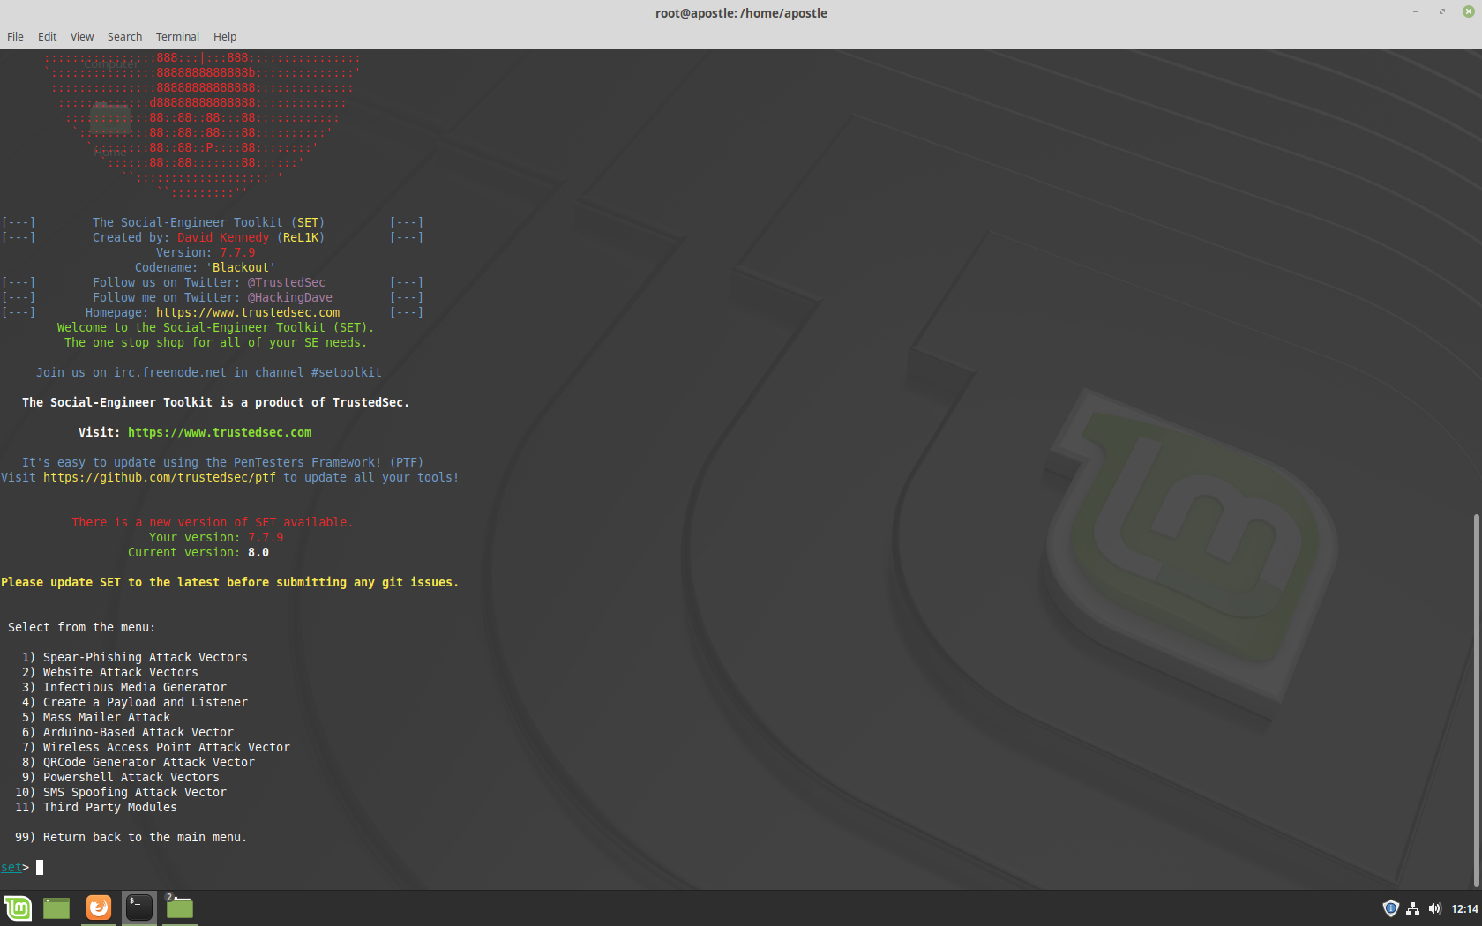1482x926 pixels.
Task: Click the 'Current version: 8.0' line
Action: click(x=198, y=553)
